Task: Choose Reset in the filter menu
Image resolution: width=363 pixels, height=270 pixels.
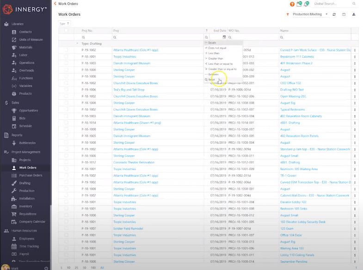Action: [x=223, y=80]
